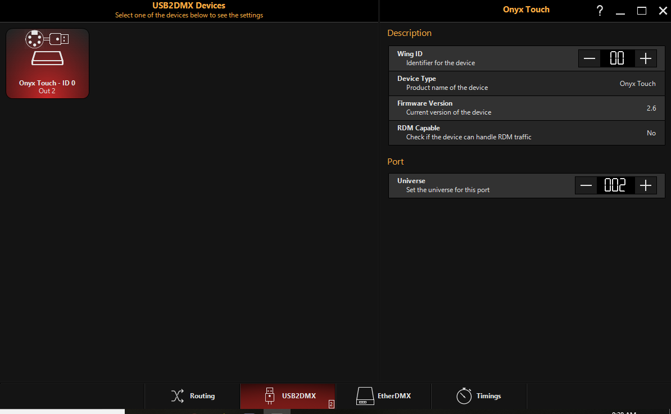Click the Firmware Version value 2.6
Image resolution: width=671 pixels, height=414 pixels.
[x=651, y=108]
